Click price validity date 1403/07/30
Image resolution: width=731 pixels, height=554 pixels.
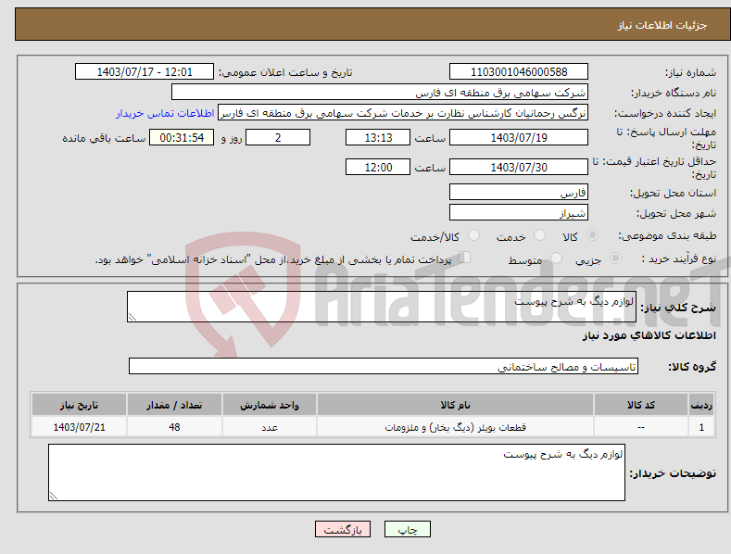(519, 167)
